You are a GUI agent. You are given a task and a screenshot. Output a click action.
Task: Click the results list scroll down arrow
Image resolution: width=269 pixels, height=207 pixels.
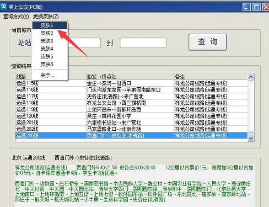point(251,138)
